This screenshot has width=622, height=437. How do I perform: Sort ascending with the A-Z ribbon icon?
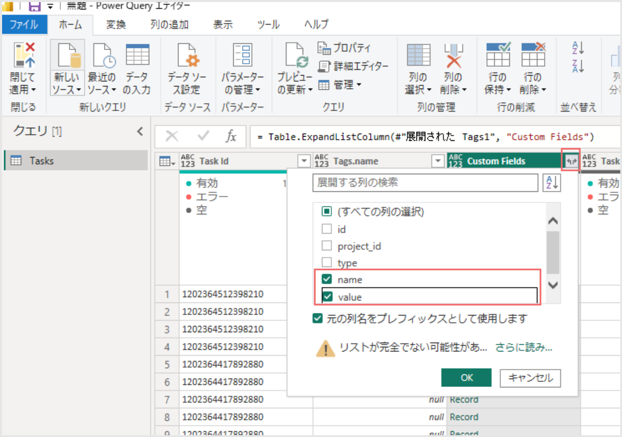[578, 48]
